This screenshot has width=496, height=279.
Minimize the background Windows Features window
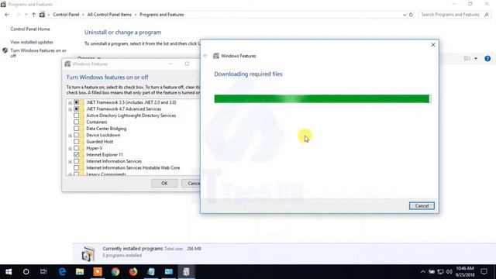point(170,64)
